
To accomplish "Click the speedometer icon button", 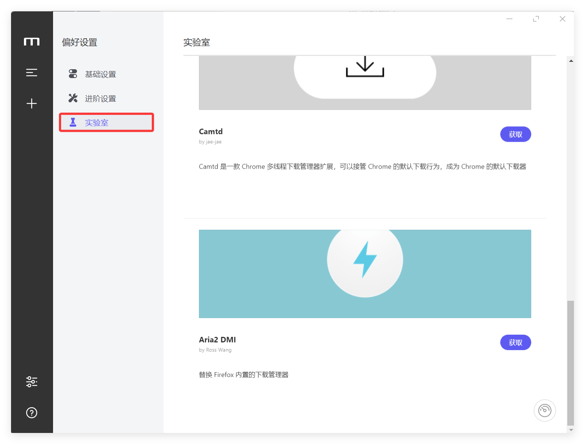I will point(545,410).
